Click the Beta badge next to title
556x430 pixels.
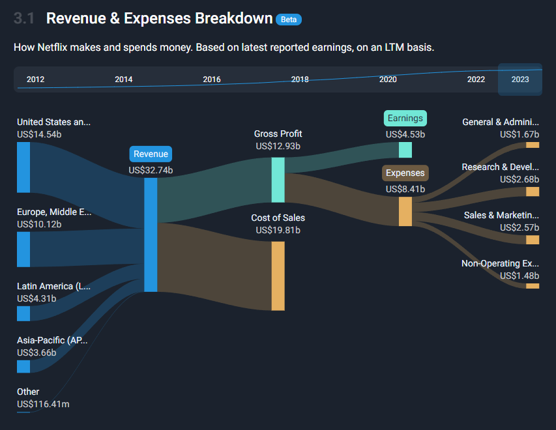pos(289,20)
